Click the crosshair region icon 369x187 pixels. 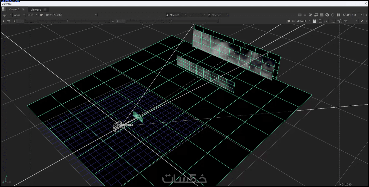tap(333, 15)
